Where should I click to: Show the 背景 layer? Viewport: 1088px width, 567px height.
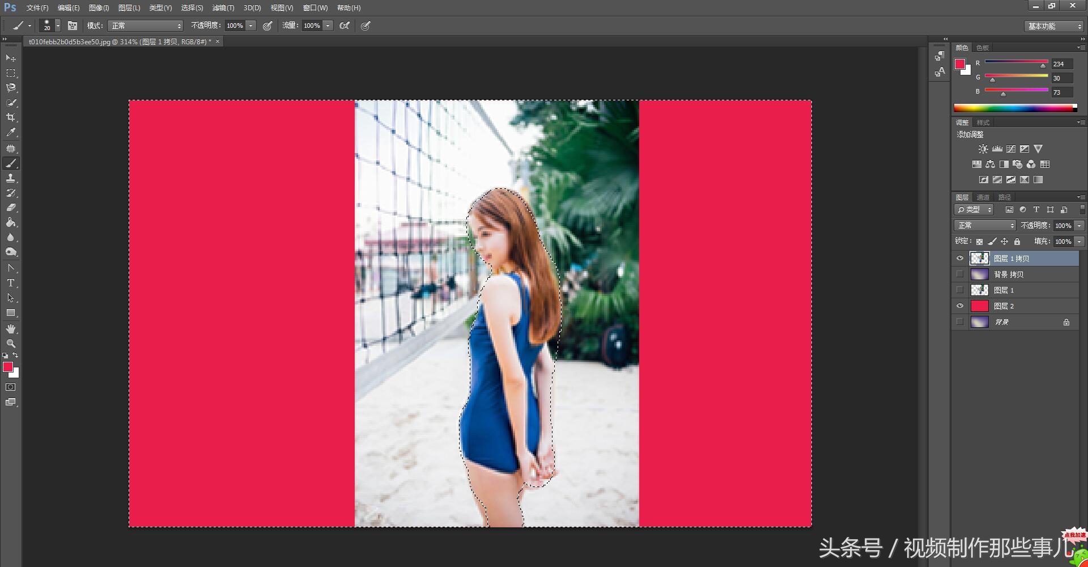[960, 322]
